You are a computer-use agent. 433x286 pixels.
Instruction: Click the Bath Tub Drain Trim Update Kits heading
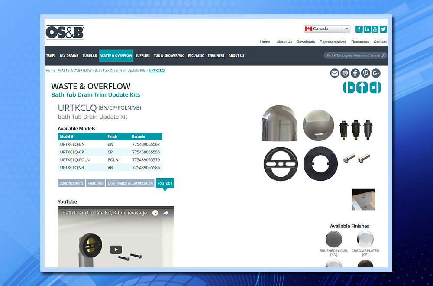[x=96, y=95]
